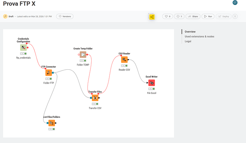246x143 pixels.
Task: Switch to the Overview section
Action: click(190, 32)
